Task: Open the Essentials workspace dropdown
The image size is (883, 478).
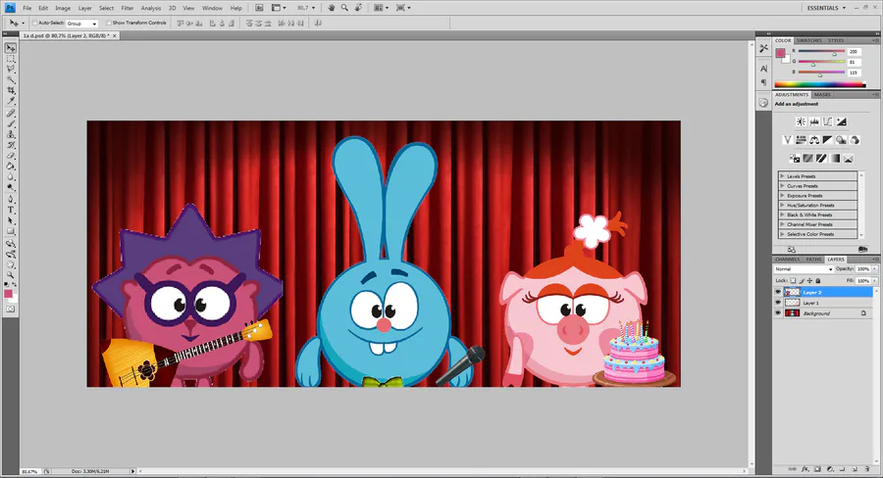Action: click(826, 8)
